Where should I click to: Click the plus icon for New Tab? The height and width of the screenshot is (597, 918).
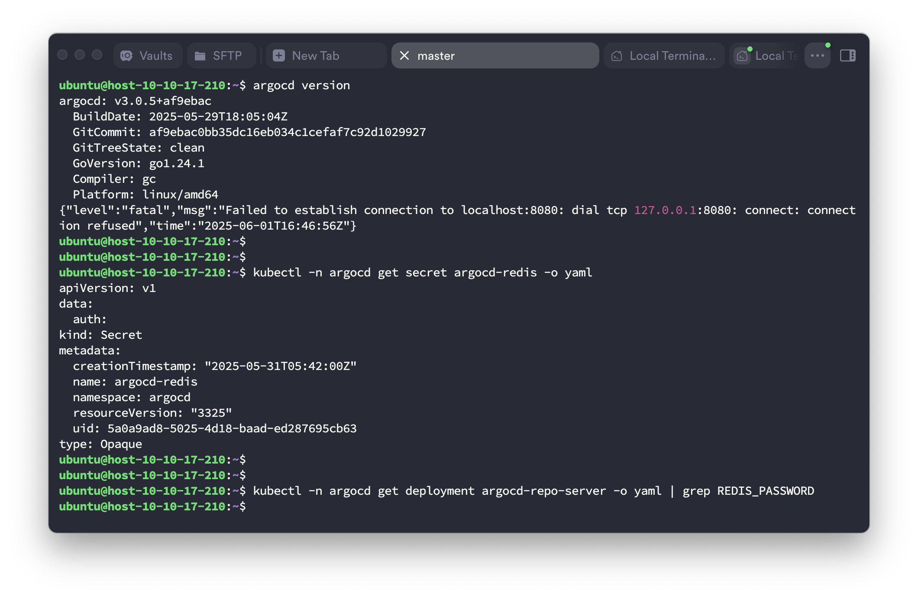tap(279, 55)
